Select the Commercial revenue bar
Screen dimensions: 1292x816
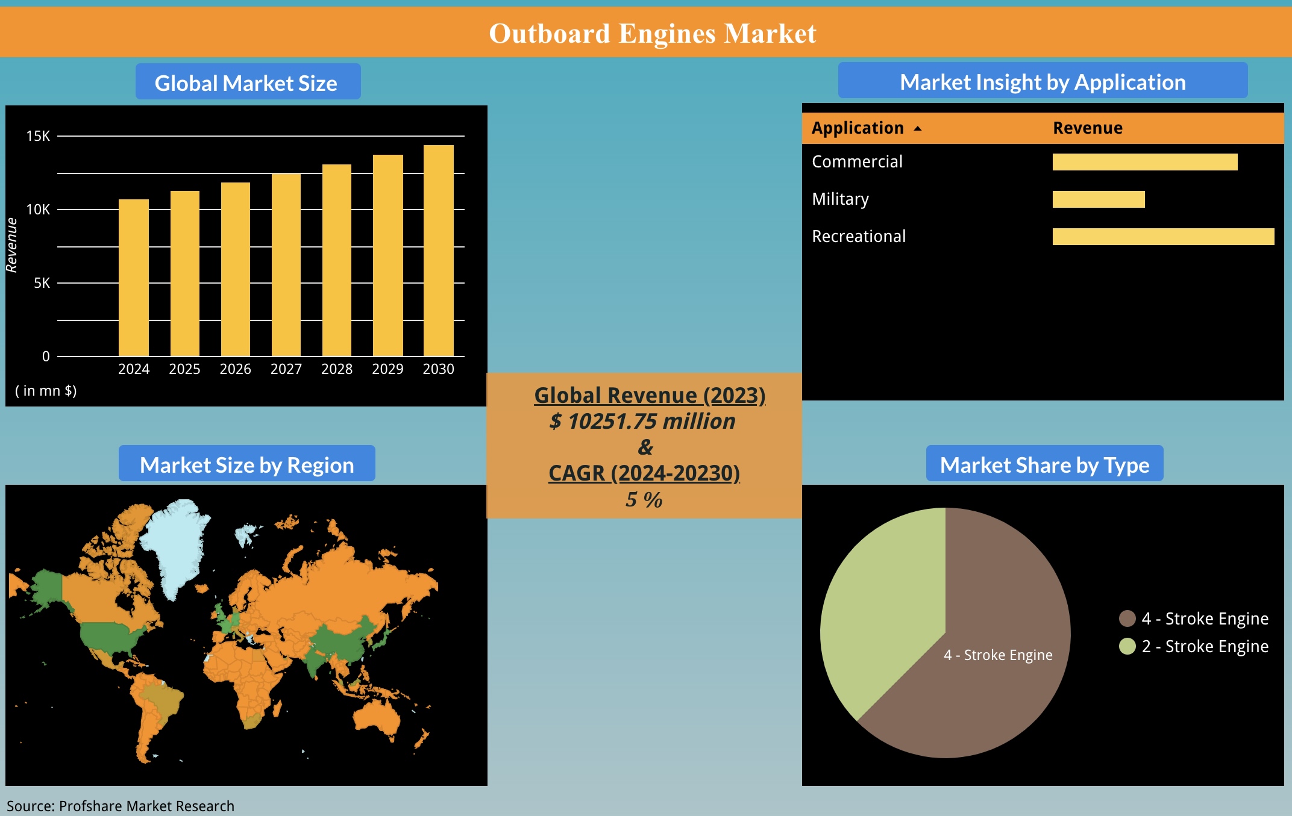1145,162
